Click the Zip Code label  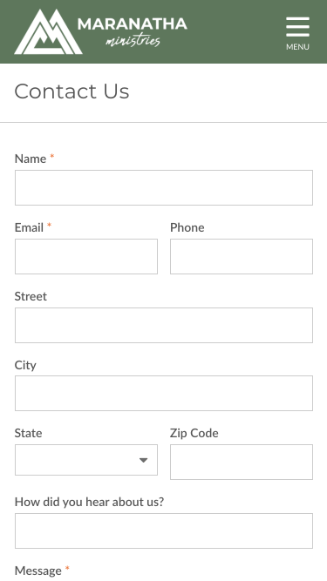[194, 433]
